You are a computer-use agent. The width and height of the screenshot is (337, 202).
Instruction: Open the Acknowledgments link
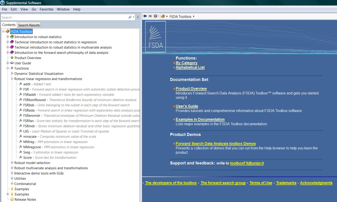coord(316,183)
